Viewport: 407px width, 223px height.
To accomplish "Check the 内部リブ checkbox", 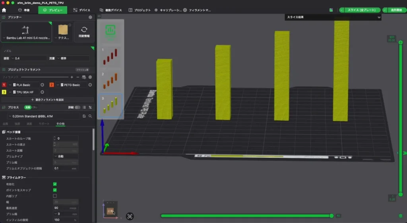I will (x=55, y=196).
